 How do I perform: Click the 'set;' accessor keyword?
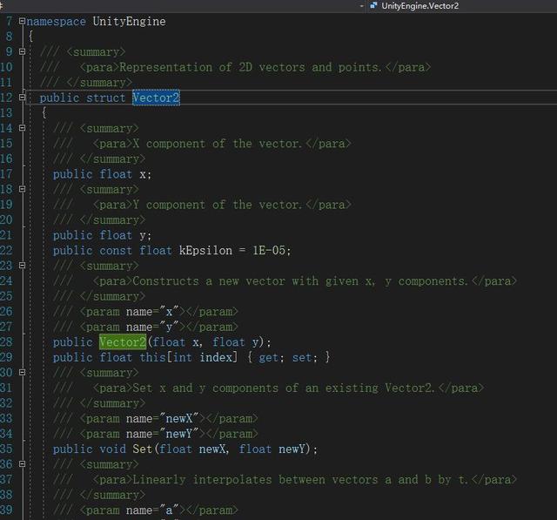pos(305,357)
